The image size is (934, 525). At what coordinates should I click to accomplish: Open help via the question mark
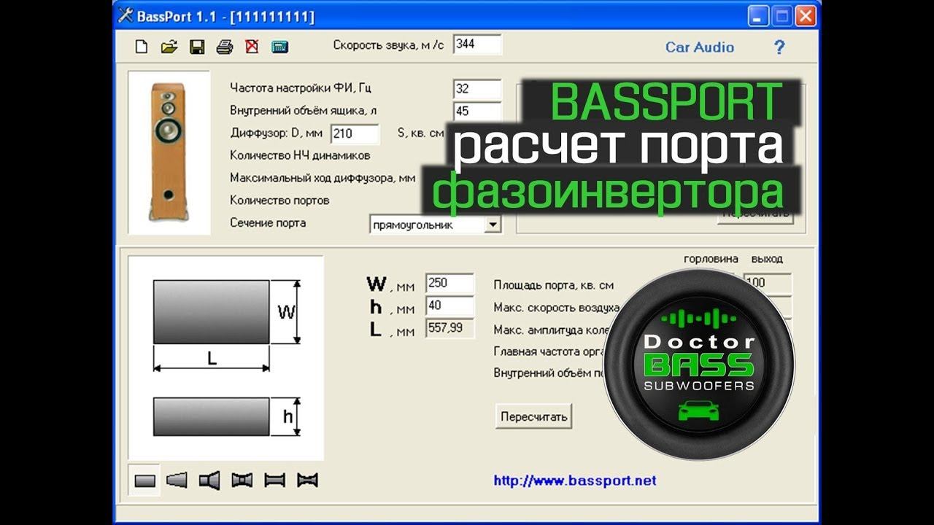click(x=779, y=47)
